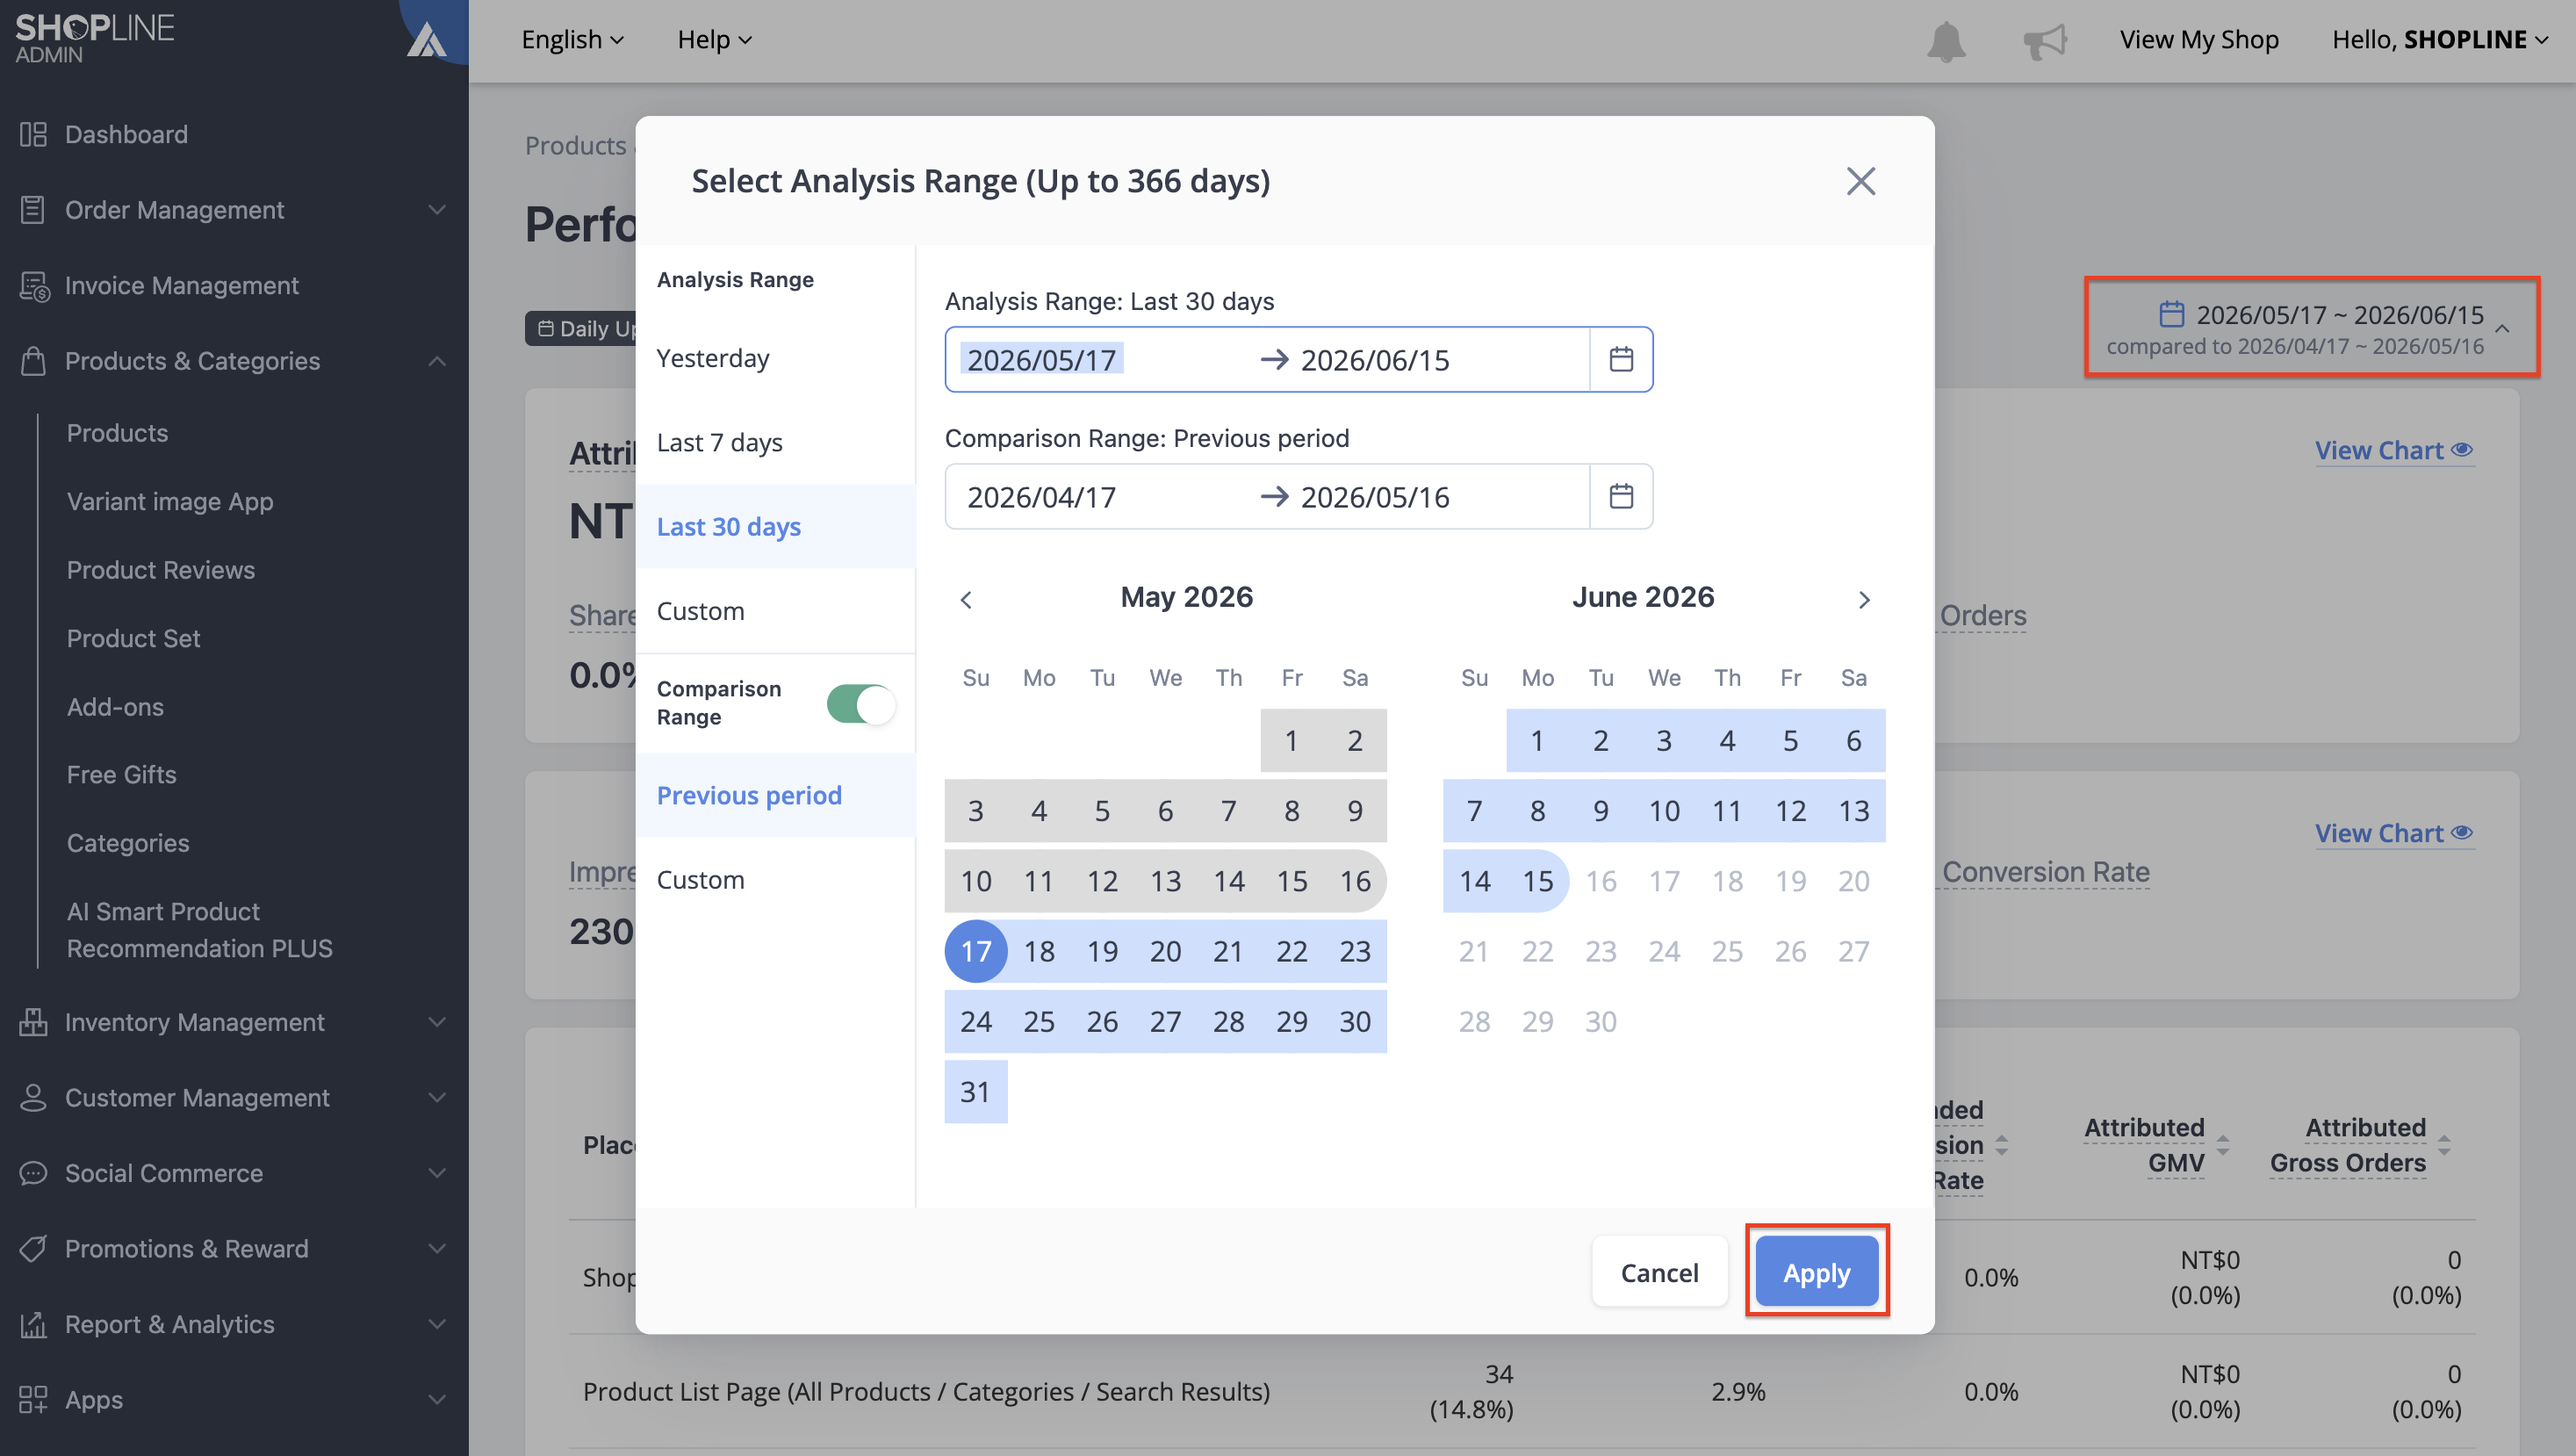Open the Help dropdown menu

[x=714, y=40]
